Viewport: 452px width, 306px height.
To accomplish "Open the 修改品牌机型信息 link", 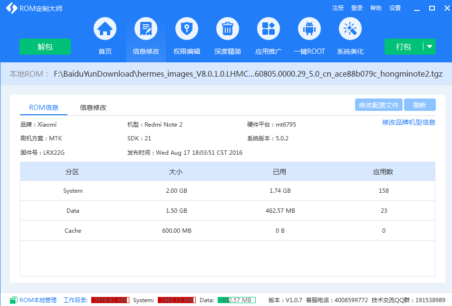I will (408, 122).
